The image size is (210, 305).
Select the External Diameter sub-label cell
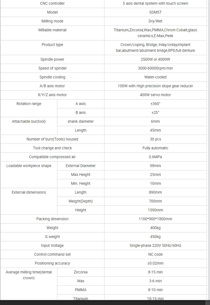point(81,166)
